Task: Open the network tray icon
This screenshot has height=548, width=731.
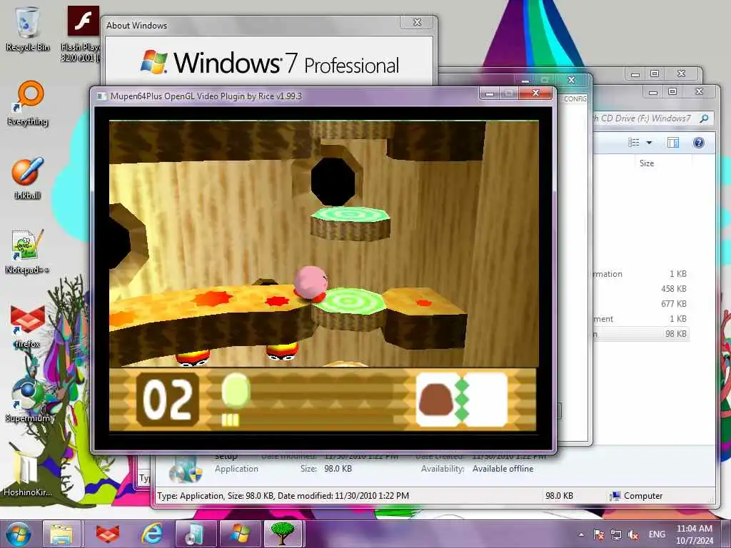Action: click(x=616, y=534)
